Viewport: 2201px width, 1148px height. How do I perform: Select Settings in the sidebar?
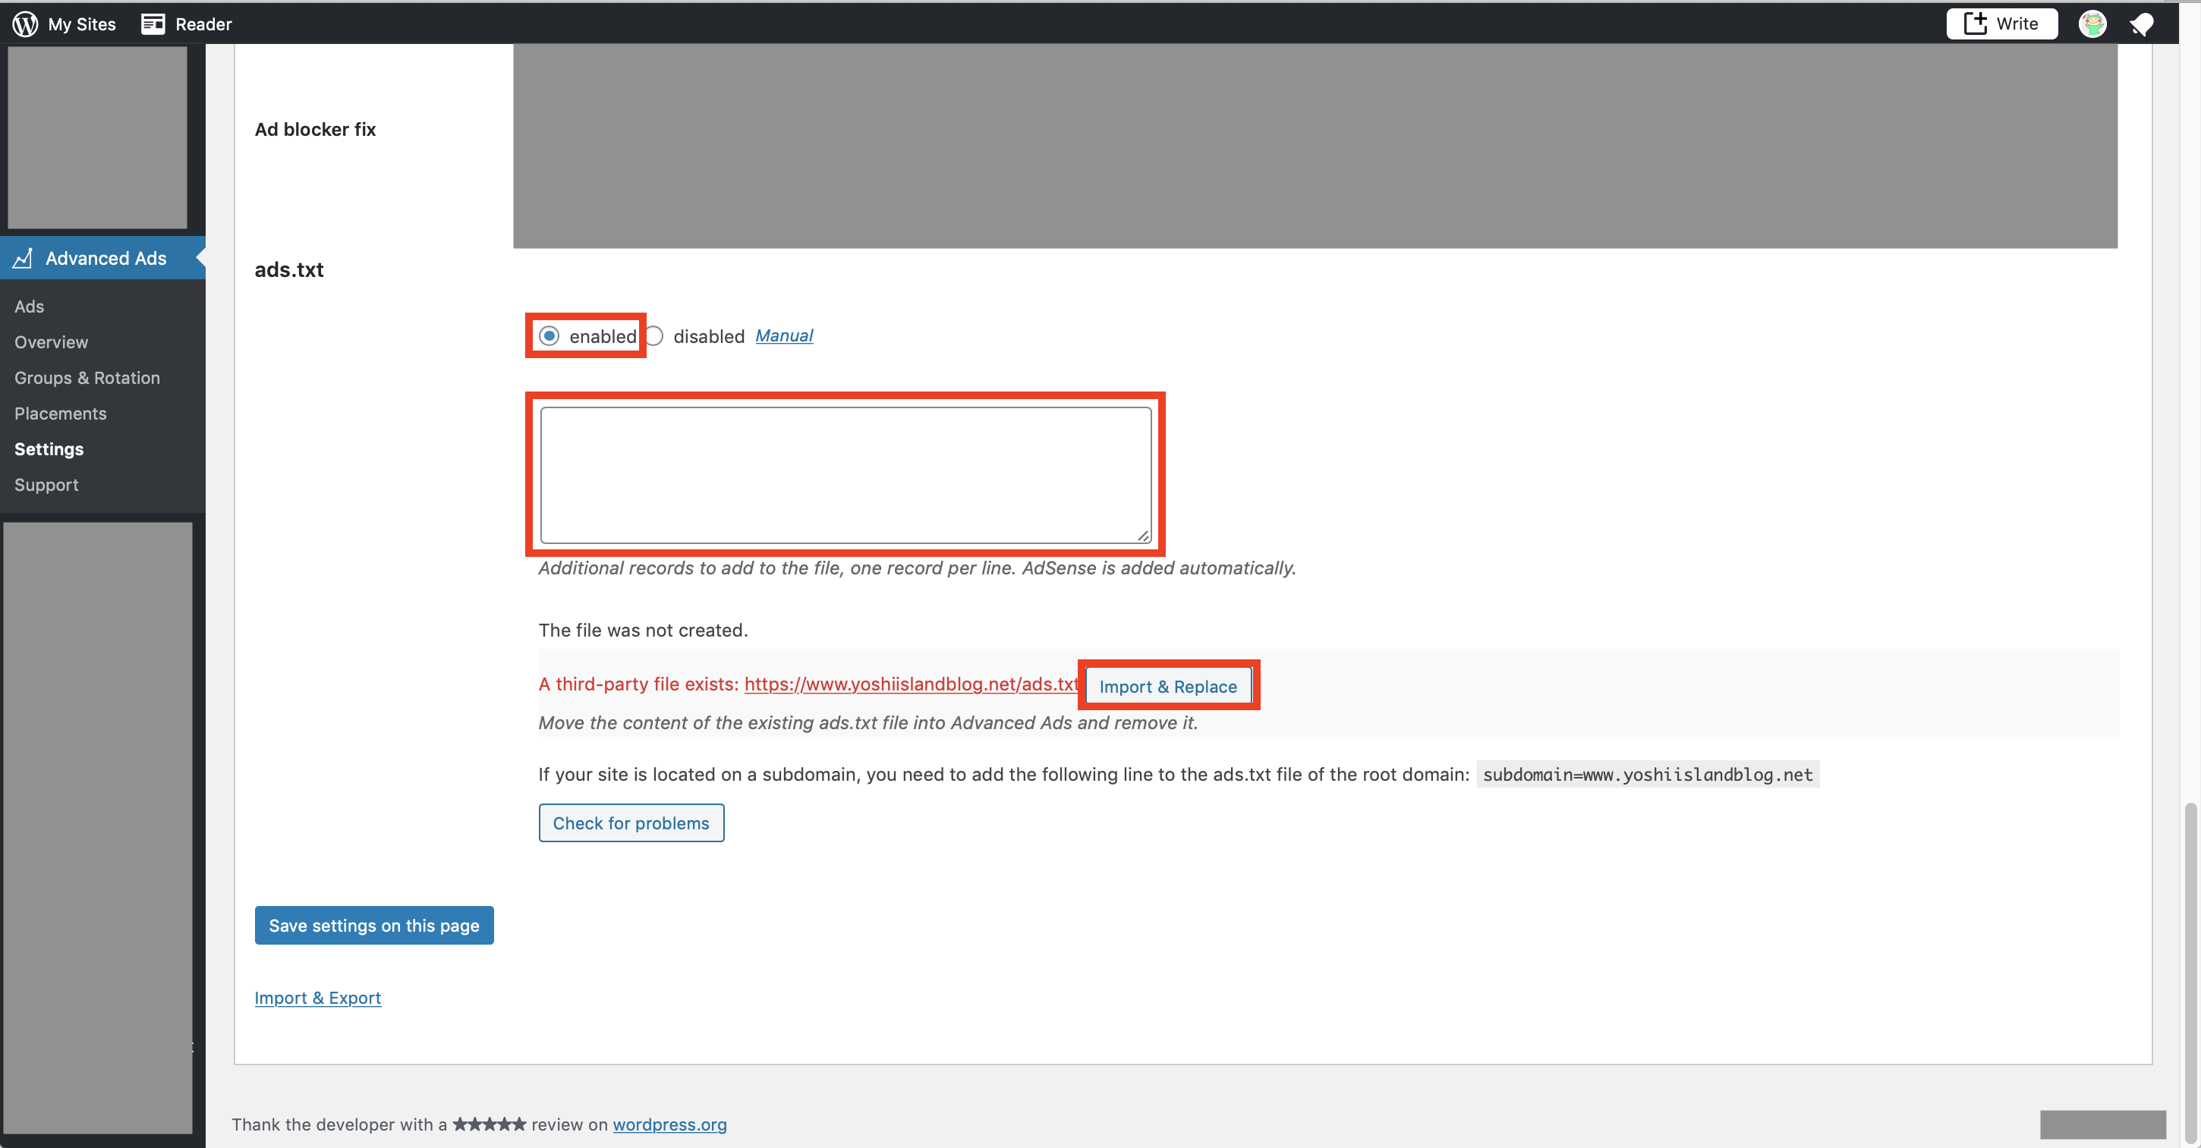point(49,449)
